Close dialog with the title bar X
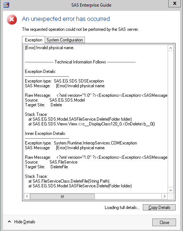This screenshot has width=183, height=231. [175, 3]
